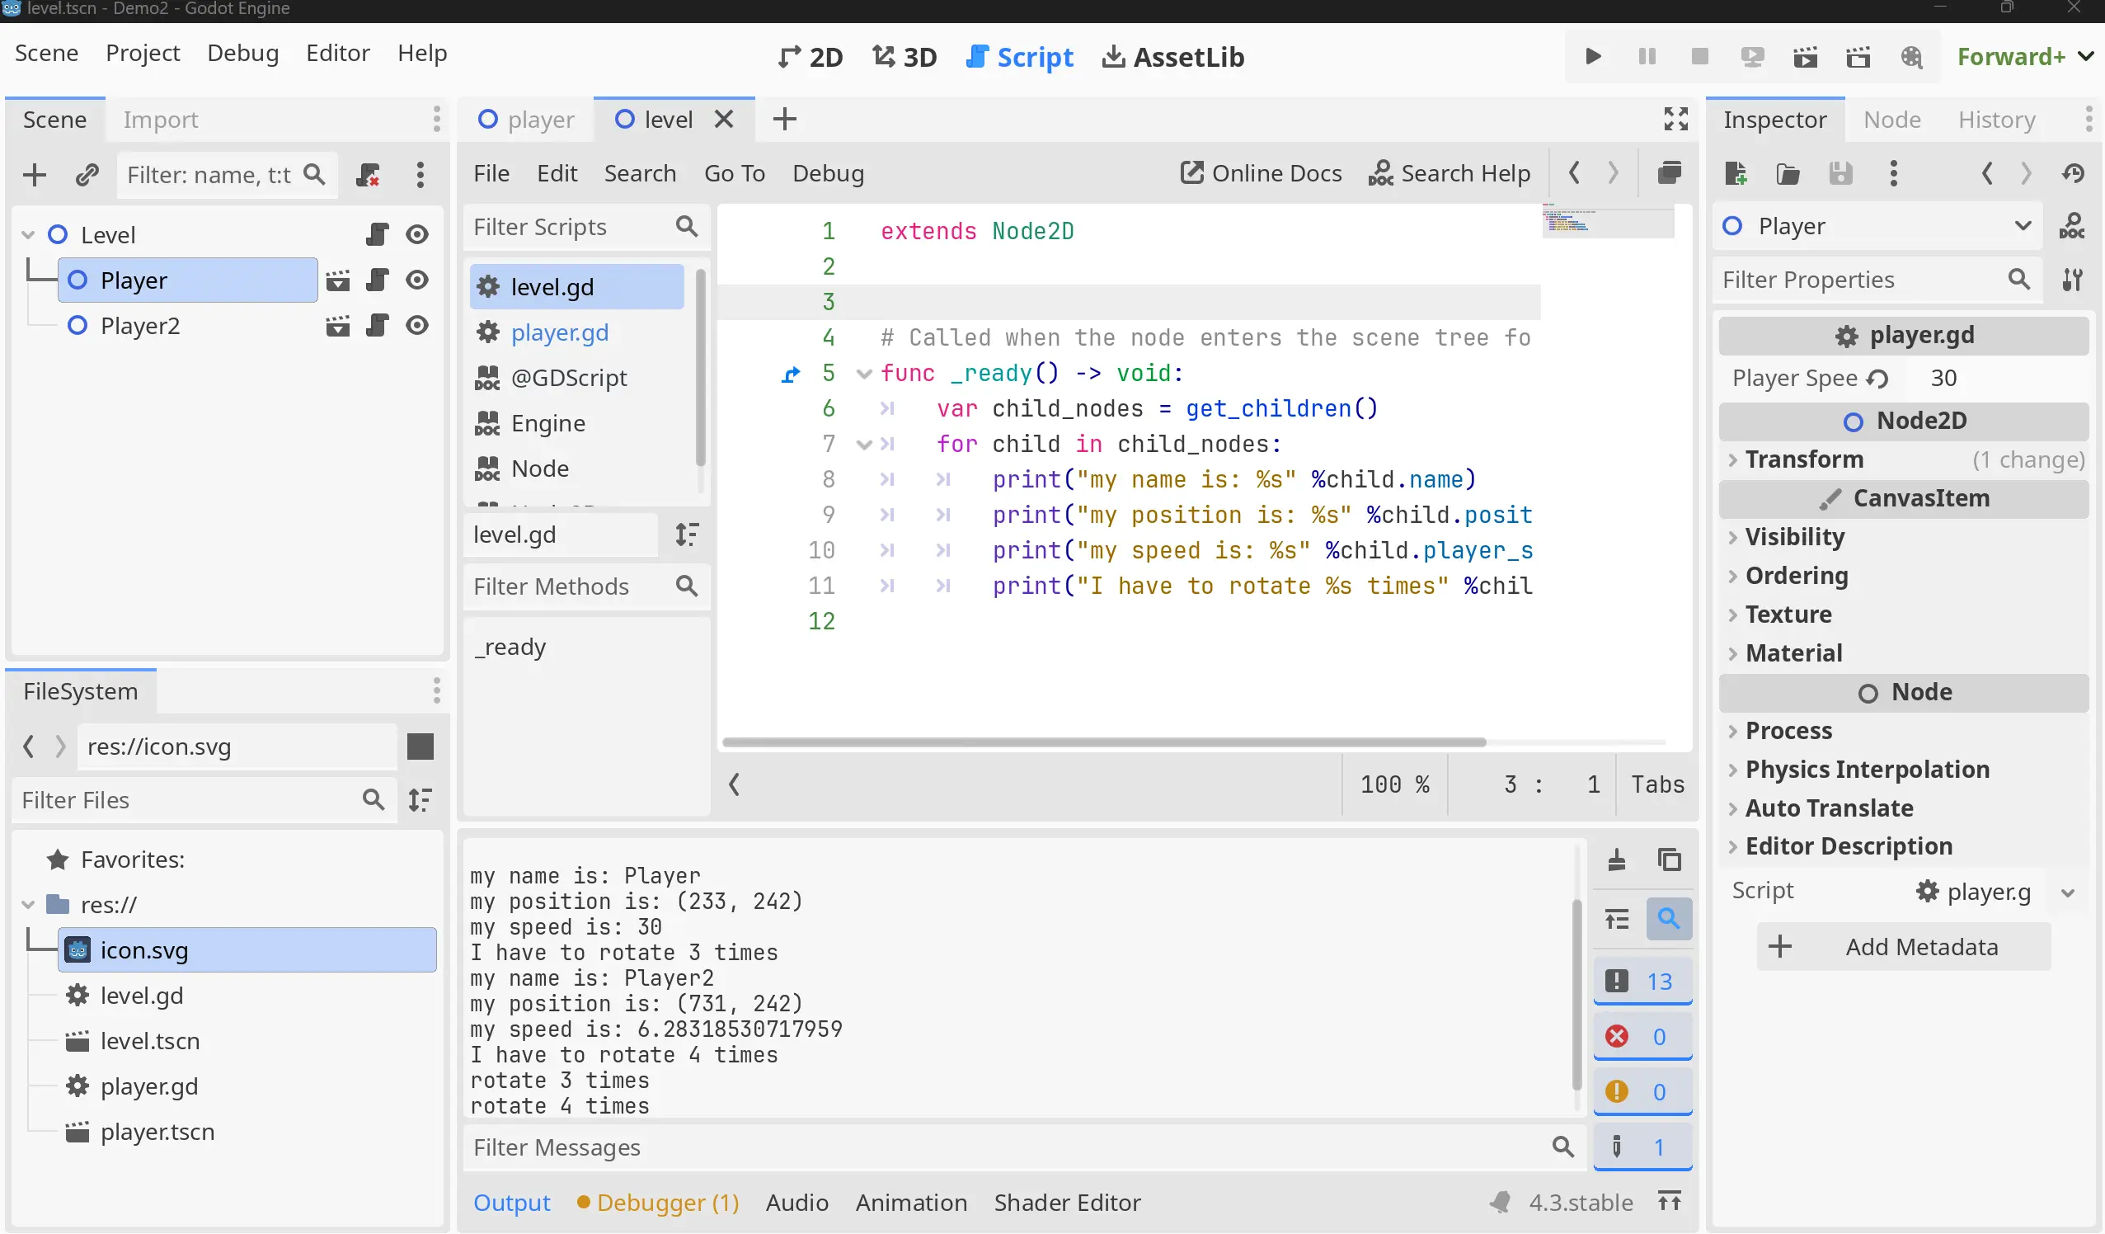Viewport: 2105px width, 1234px height.
Task: Toggle visibility of the Level node
Action: tap(417, 235)
